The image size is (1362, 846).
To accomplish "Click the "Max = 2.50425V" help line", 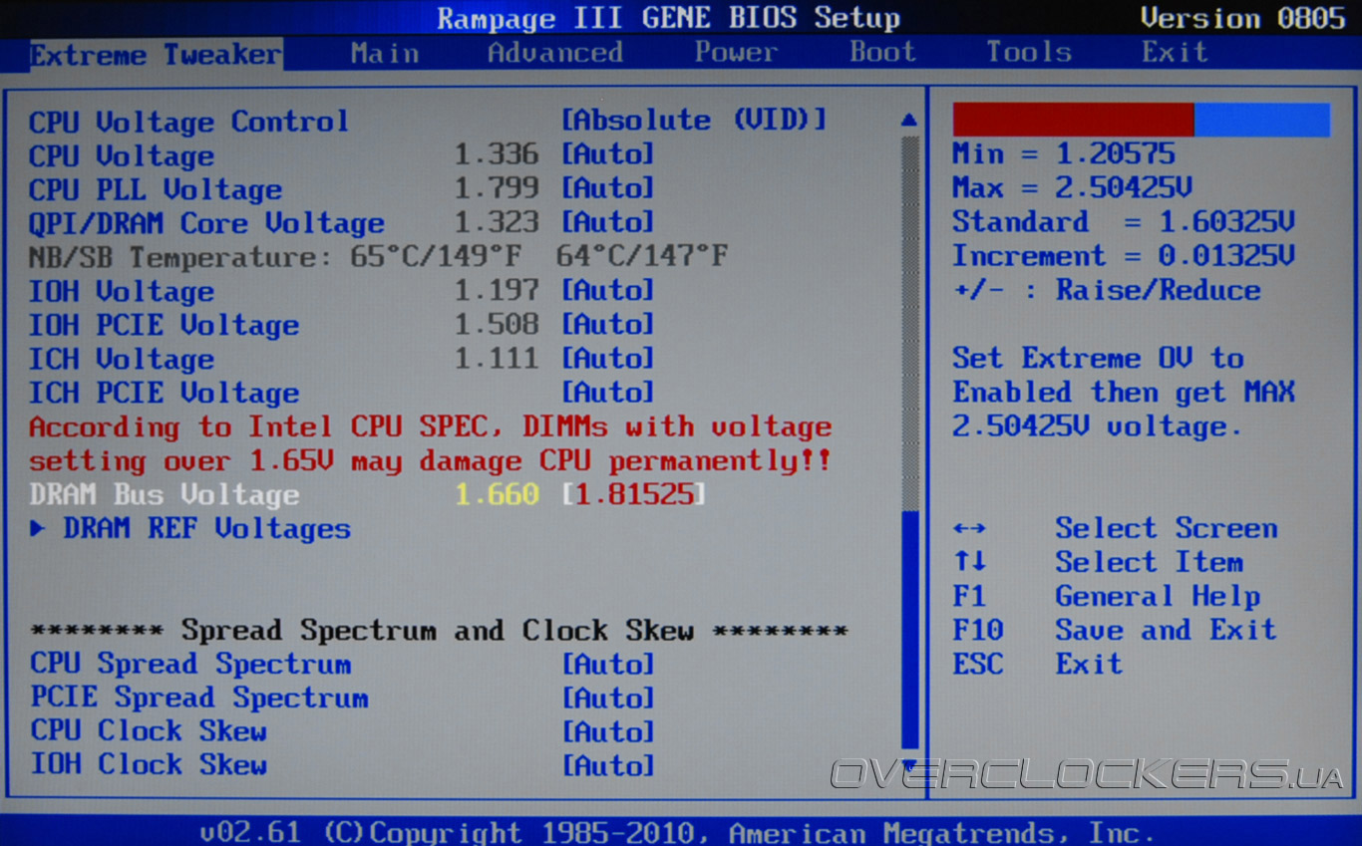I will (x=1072, y=187).
